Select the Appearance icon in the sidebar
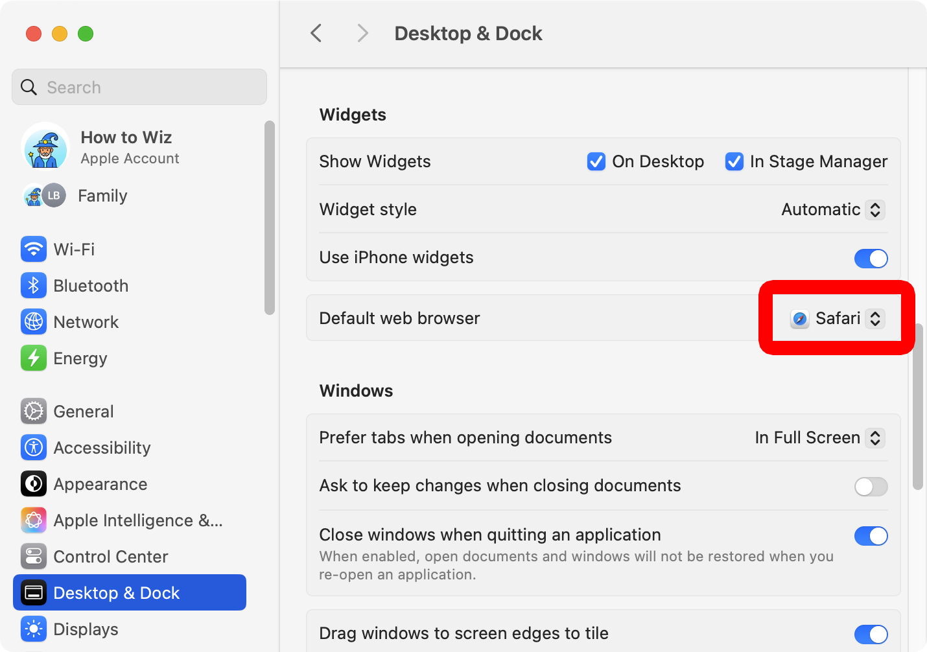 pyautogui.click(x=34, y=483)
